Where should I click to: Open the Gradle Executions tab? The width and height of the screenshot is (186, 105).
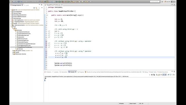162,72
